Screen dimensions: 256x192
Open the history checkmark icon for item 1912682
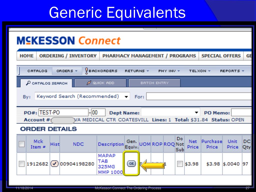(54, 163)
